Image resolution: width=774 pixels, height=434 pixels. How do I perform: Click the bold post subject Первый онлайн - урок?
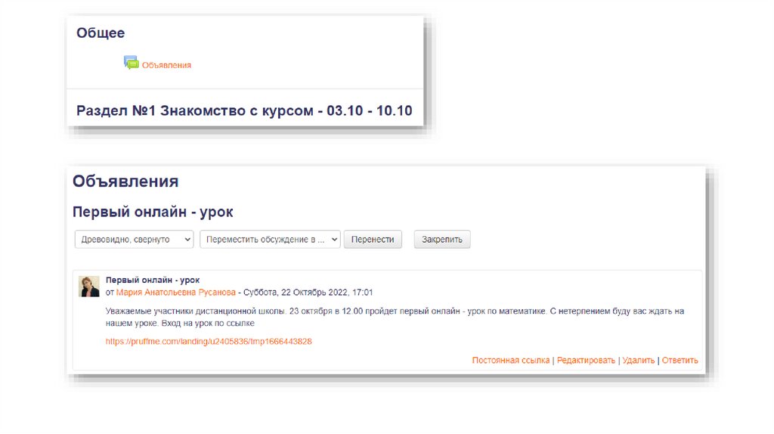click(153, 280)
